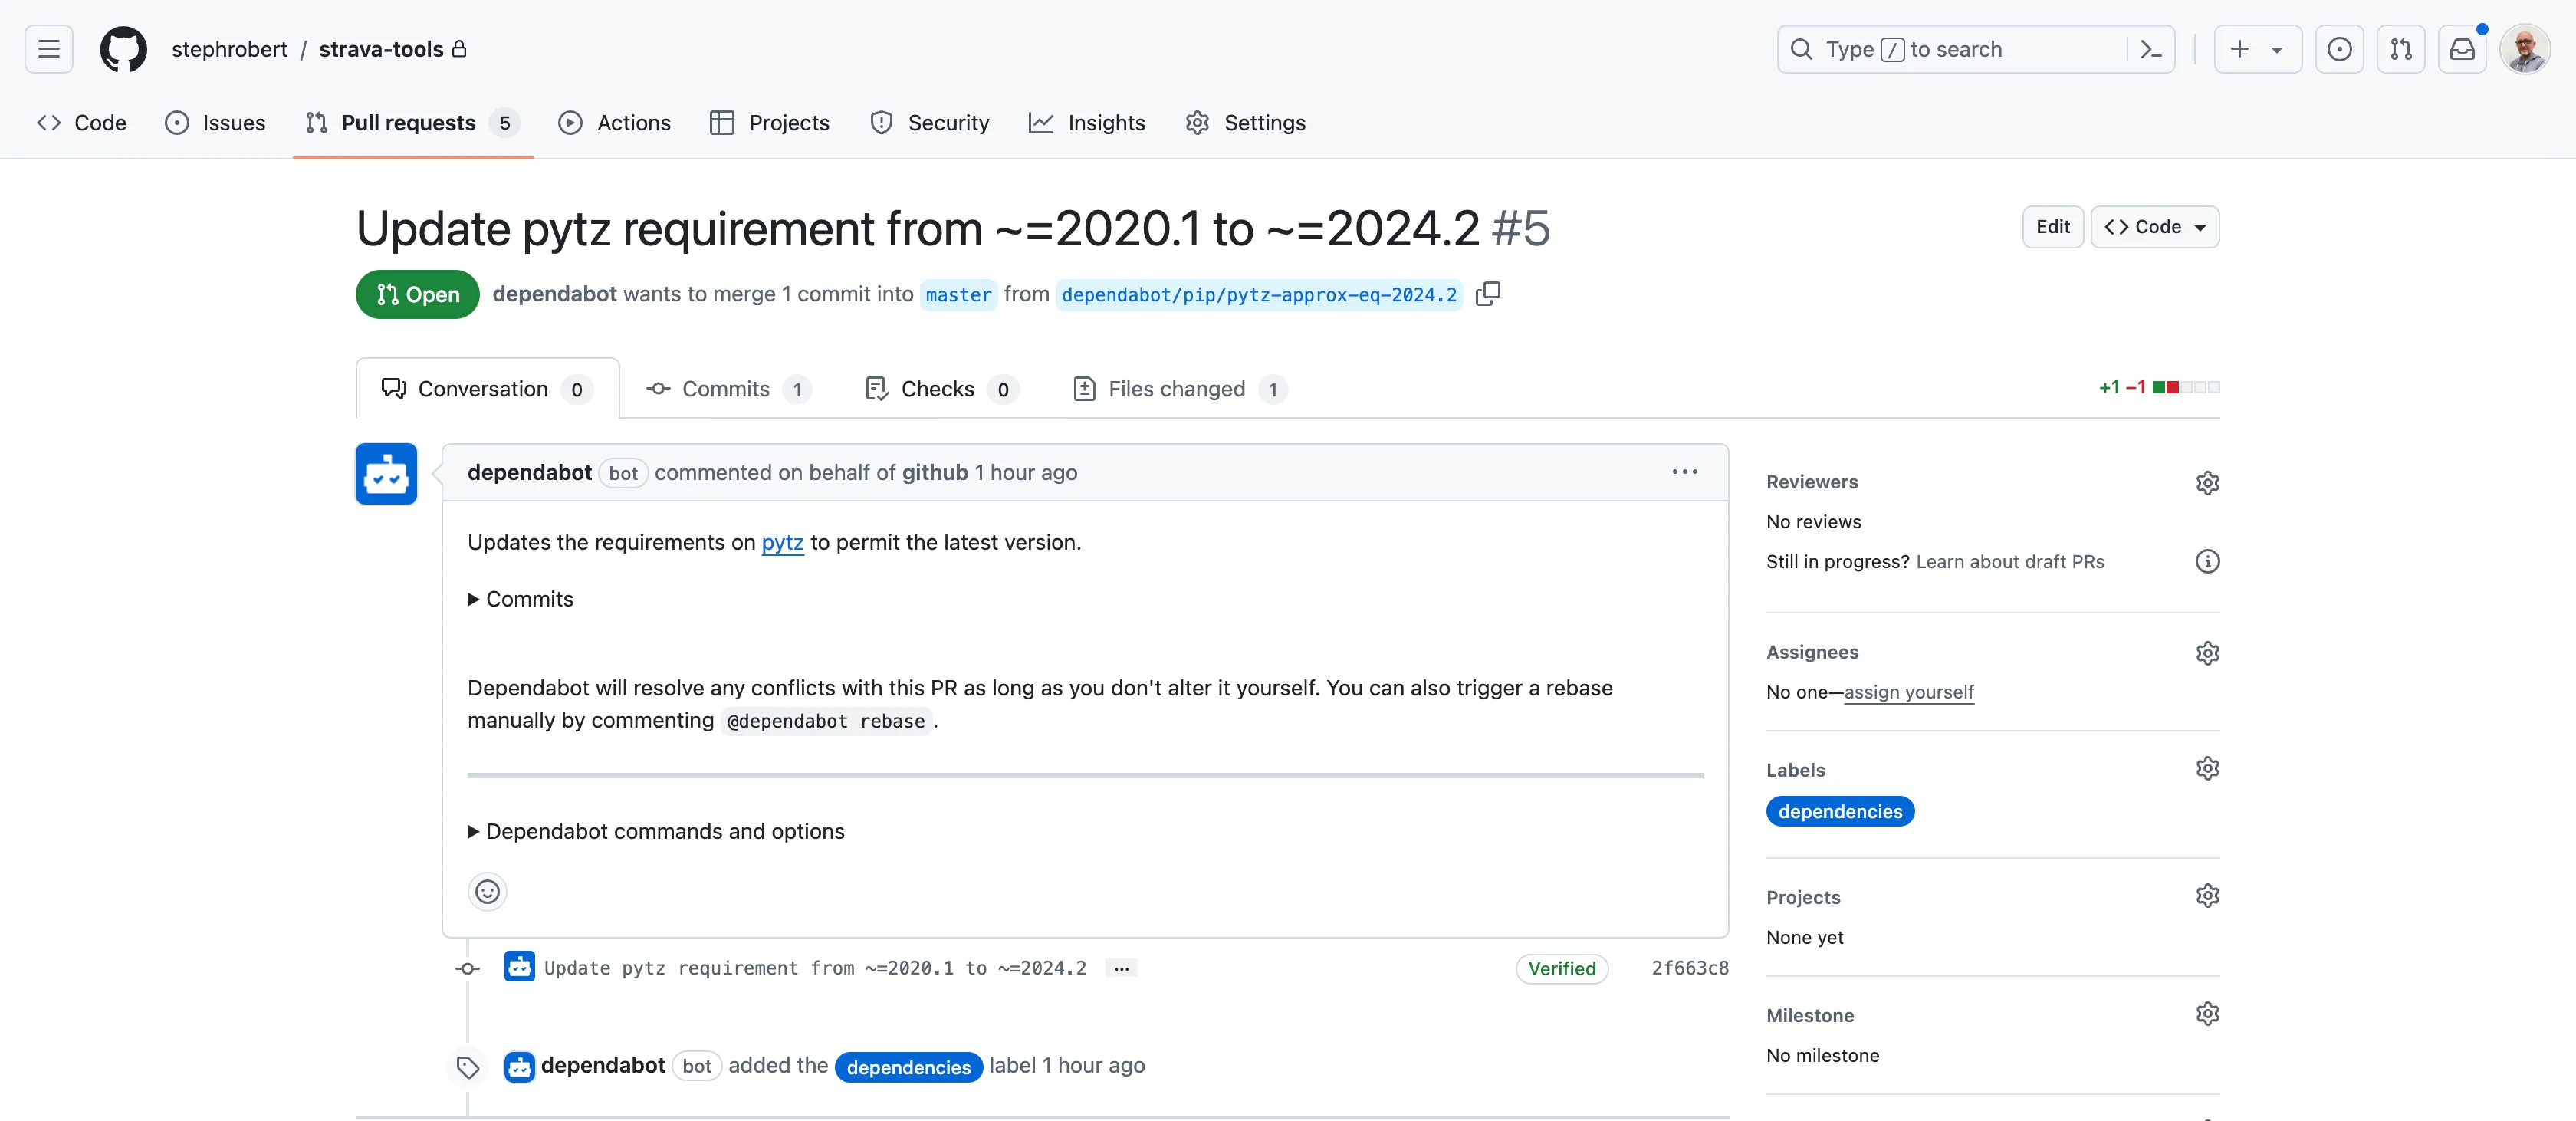The image size is (2576, 1121).
Task: Click the Pull requests tab icon
Action: pyautogui.click(x=317, y=123)
